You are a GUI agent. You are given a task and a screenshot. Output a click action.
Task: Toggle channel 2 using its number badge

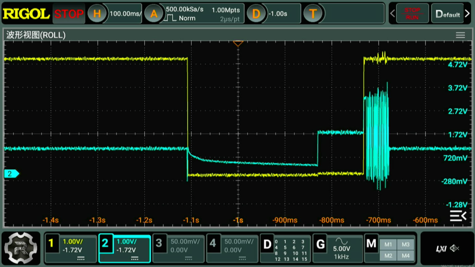[x=105, y=243]
